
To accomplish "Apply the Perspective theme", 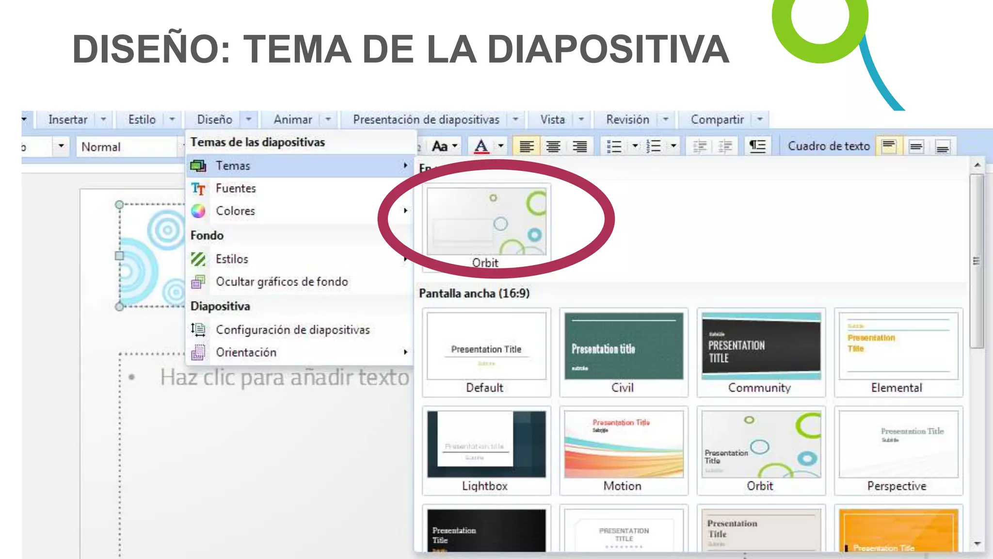I will tap(898, 451).
